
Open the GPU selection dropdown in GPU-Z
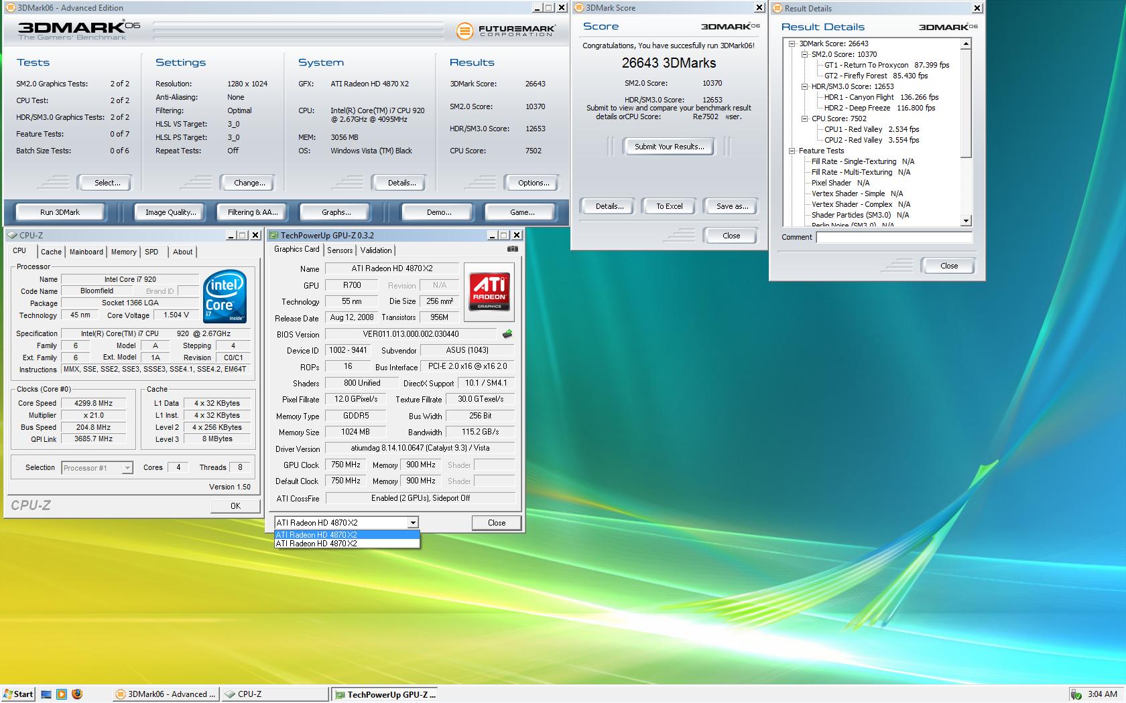(x=413, y=523)
